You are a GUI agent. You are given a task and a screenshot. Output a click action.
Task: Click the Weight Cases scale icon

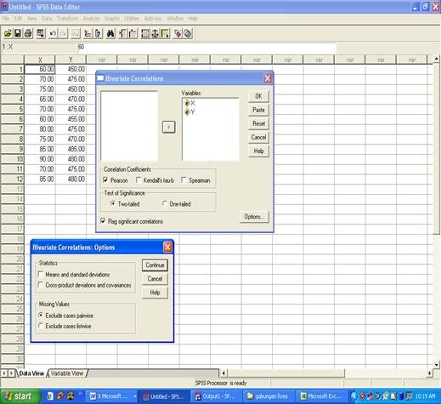(155, 33)
